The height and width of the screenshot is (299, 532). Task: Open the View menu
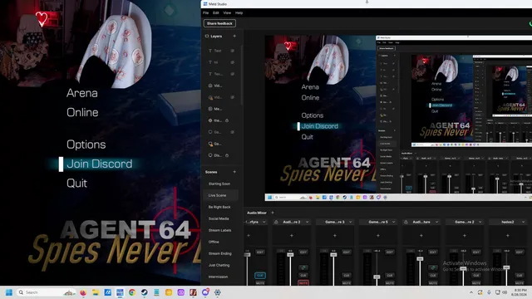[x=227, y=13]
